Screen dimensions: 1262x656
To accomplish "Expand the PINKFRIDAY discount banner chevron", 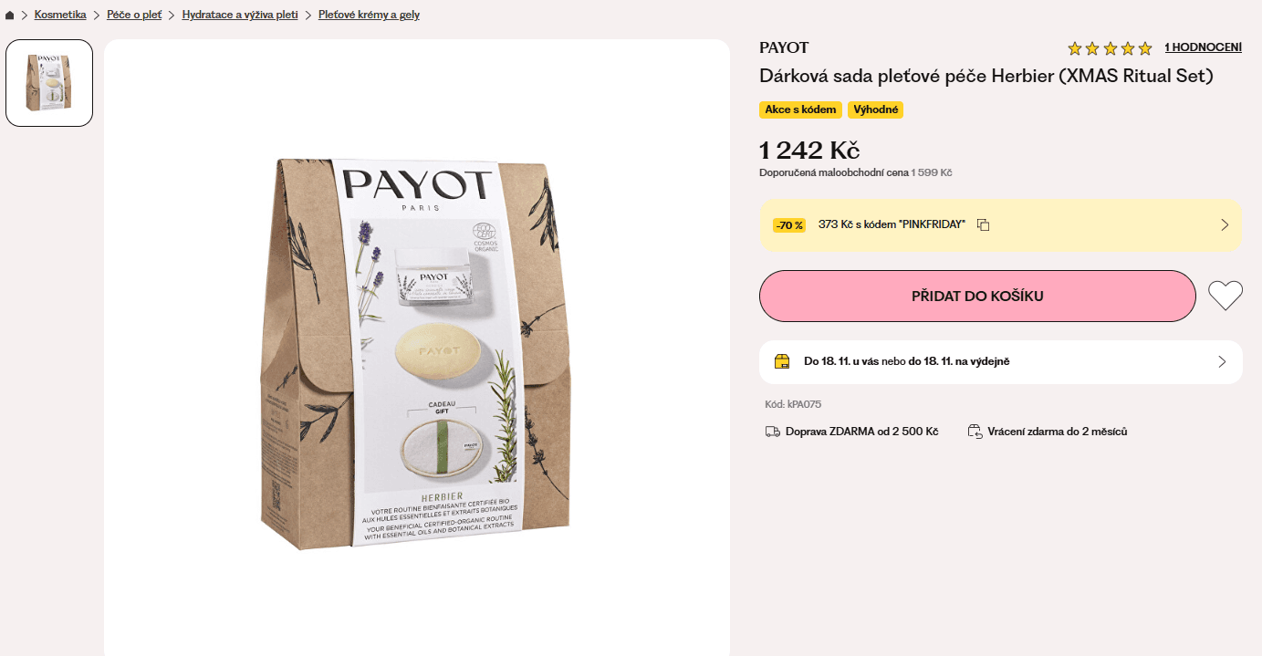I will [x=1225, y=224].
